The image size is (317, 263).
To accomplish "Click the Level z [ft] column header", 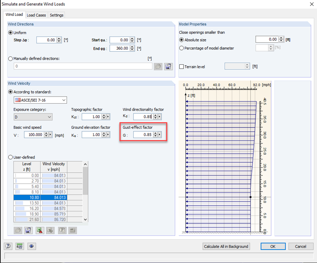I will click(27, 166).
